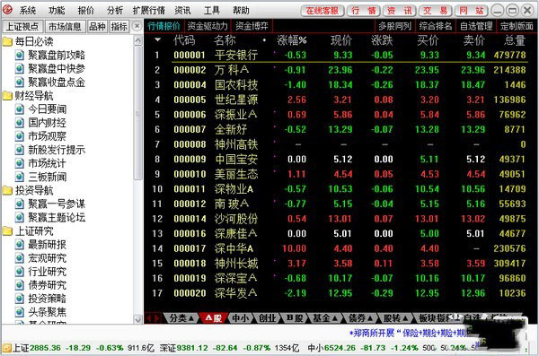
Task: Click the globe icon beside 今日要闻
Action: 20,109
